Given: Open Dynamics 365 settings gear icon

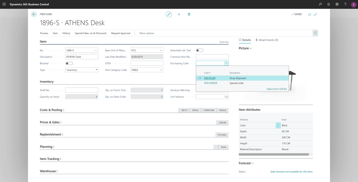Looking at the screenshot, I should pyautogui.click(x=336, y=4).
